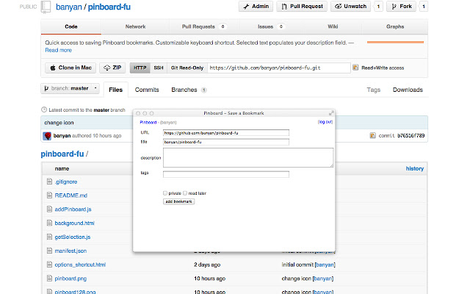Open the Branches subtab
The width and height of the screenshot is (470, 294).
click(x=189, y=90)
